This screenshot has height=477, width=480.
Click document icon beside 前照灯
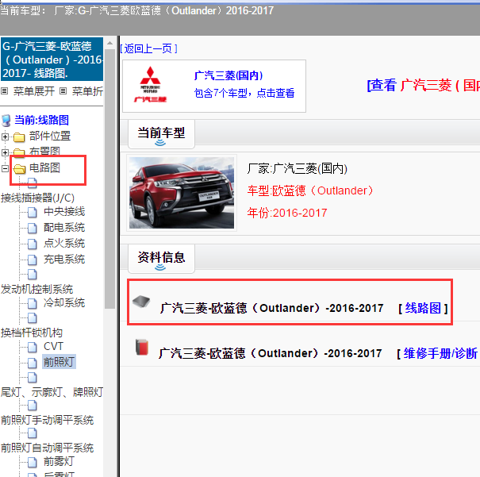coord(33,363)
